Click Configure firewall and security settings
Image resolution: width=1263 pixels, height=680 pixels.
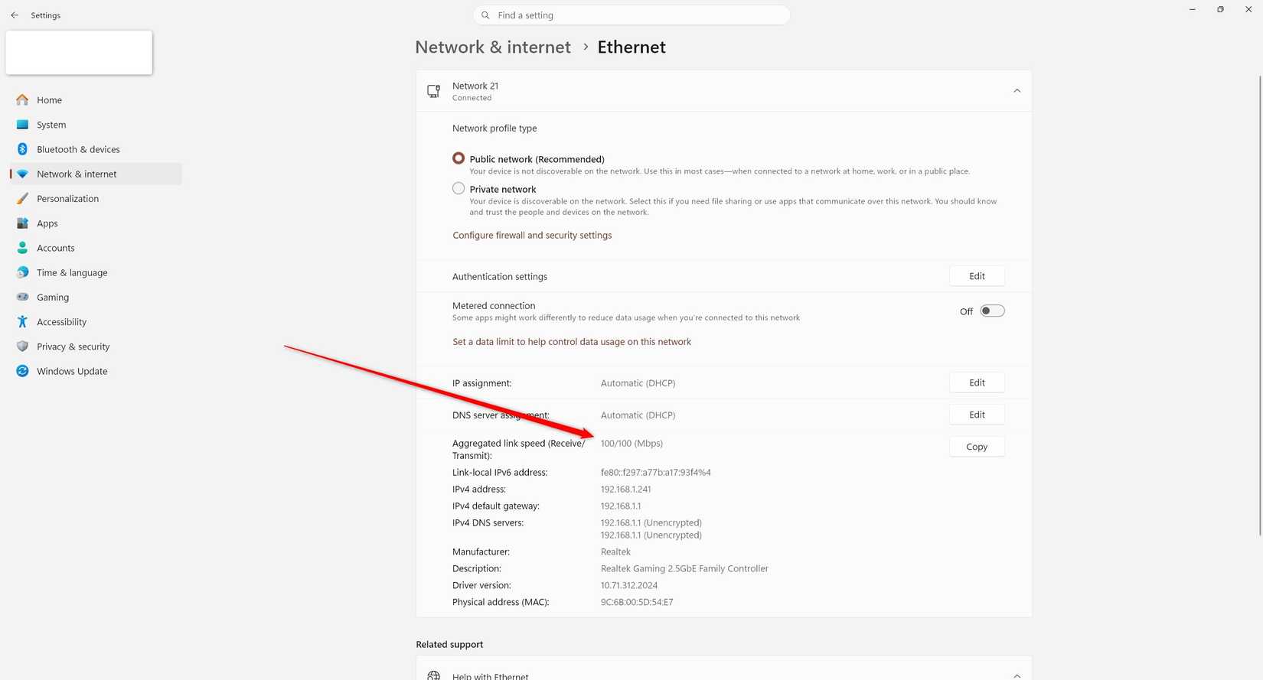point(531,235)
